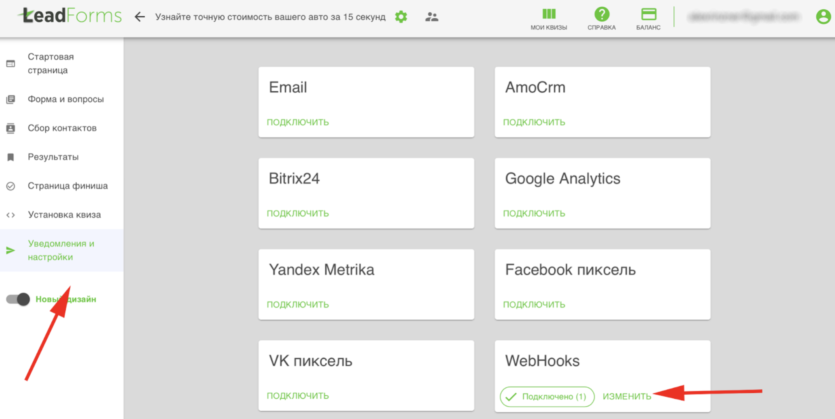This screenshot has height=419, width=835.
Task: Connect AmoCrm via Подключить
Action: [x=534, y=122]
